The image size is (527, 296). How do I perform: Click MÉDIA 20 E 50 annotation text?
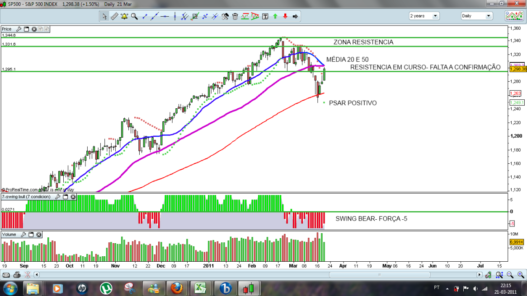coord(348,60)
